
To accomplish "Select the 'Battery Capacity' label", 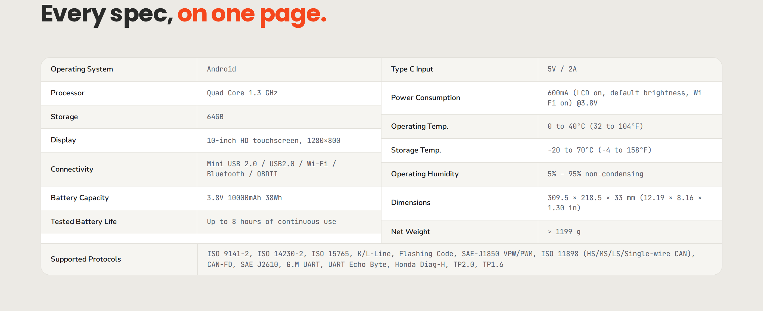I will (x=80, y=198).
